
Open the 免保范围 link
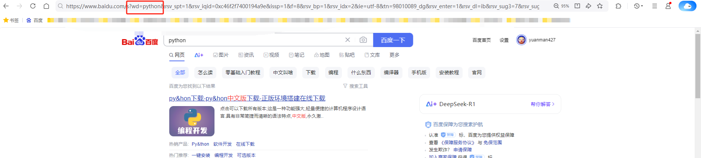[492, 143]
